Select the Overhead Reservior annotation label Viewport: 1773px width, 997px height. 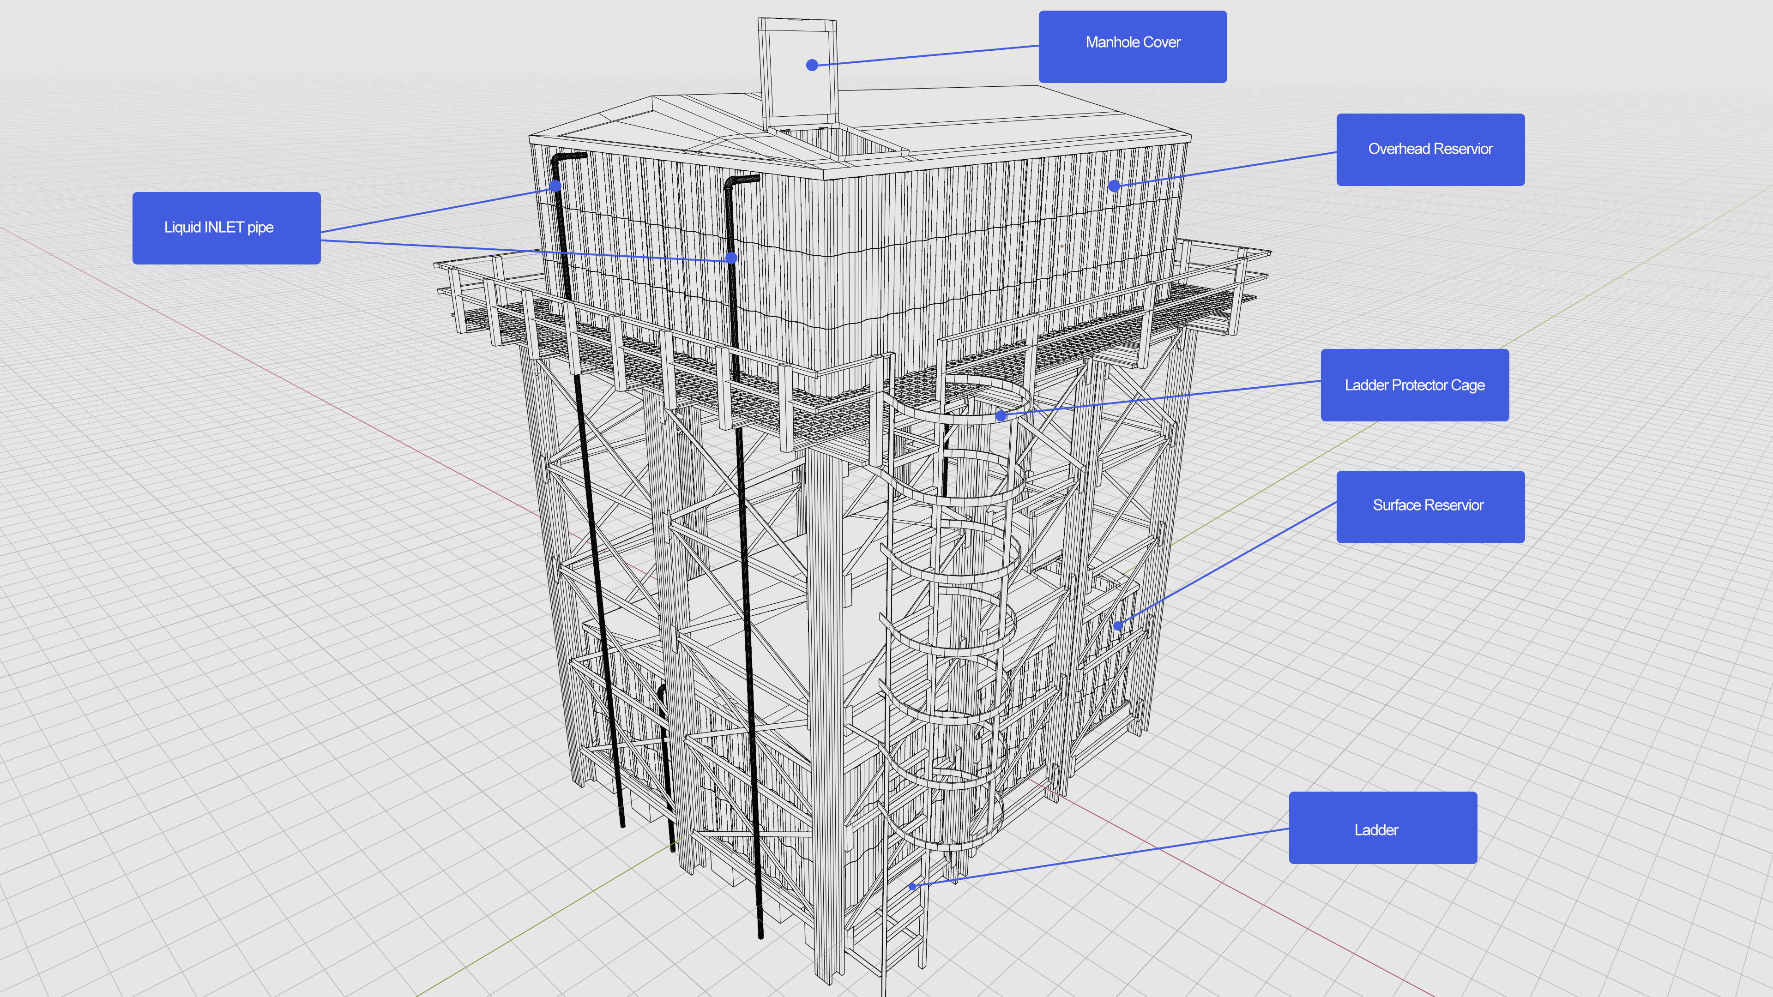point(1429,149)
